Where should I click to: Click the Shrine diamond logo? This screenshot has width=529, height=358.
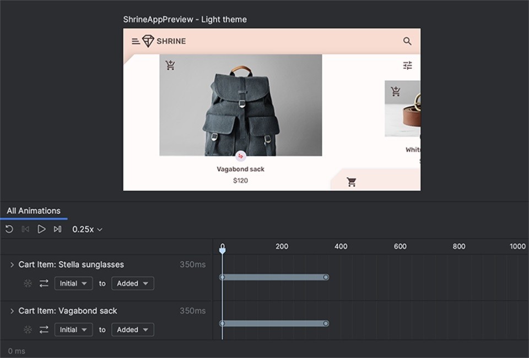click(x=148, y=41)
